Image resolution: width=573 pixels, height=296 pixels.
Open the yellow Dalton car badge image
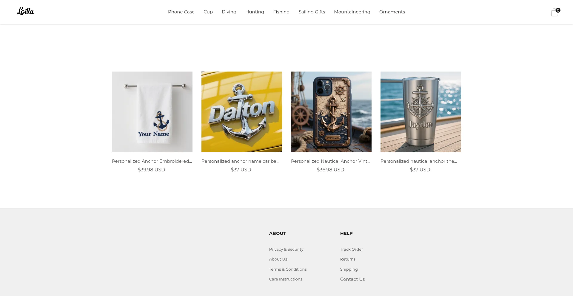[242, 112]
